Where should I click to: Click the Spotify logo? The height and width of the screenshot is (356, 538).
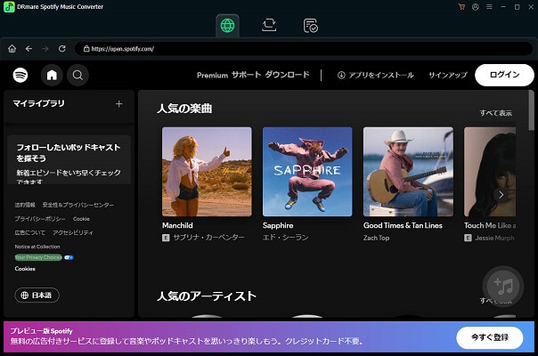tap(20, 75)
